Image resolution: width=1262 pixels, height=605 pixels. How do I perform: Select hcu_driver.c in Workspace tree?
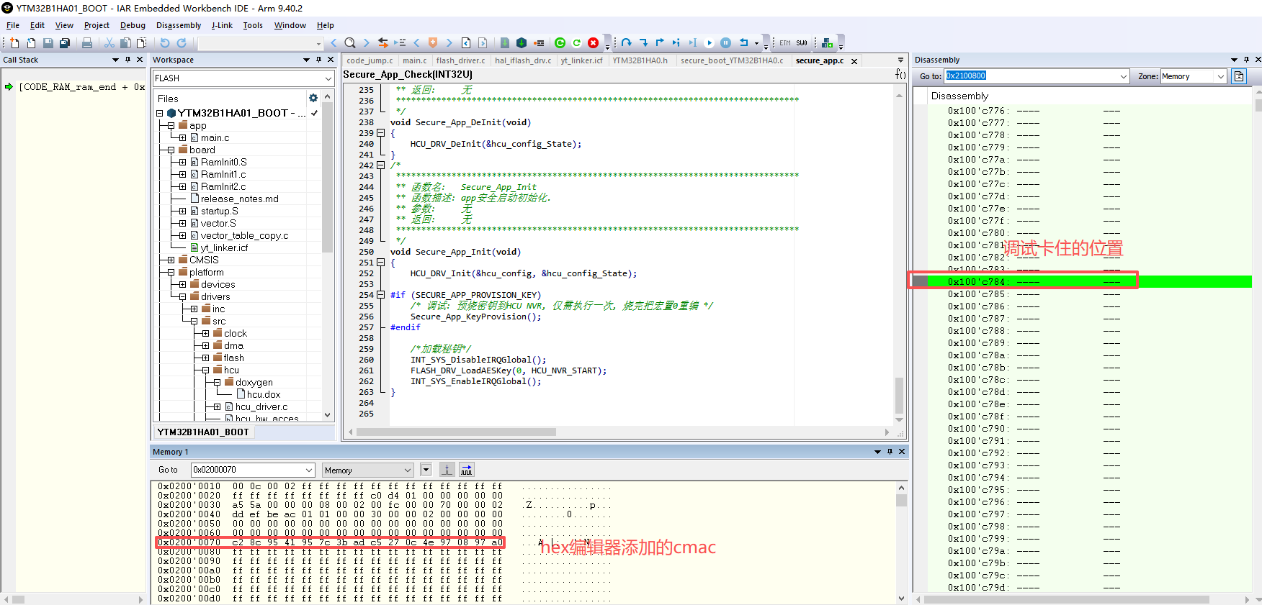click(x=261, y=406)
